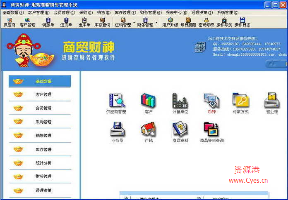This screenshot has height=200, width=288.
Task: Click the title bar application icon
Action: tap(5, 5)
